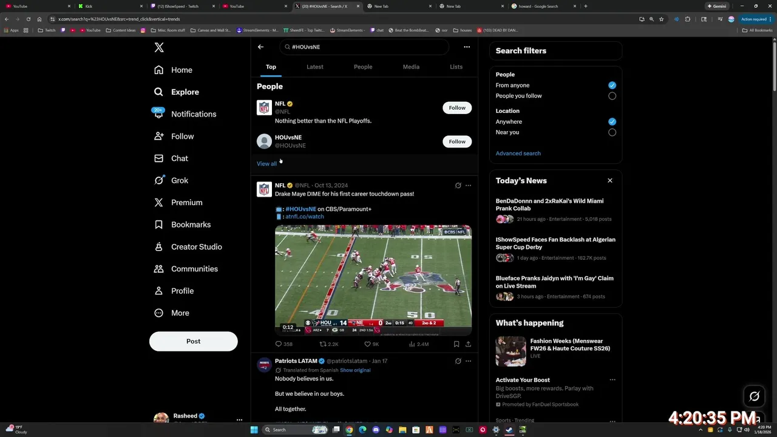
Task: Click Show original translation link
Action: pyautogui.click(x=355, y=370)
